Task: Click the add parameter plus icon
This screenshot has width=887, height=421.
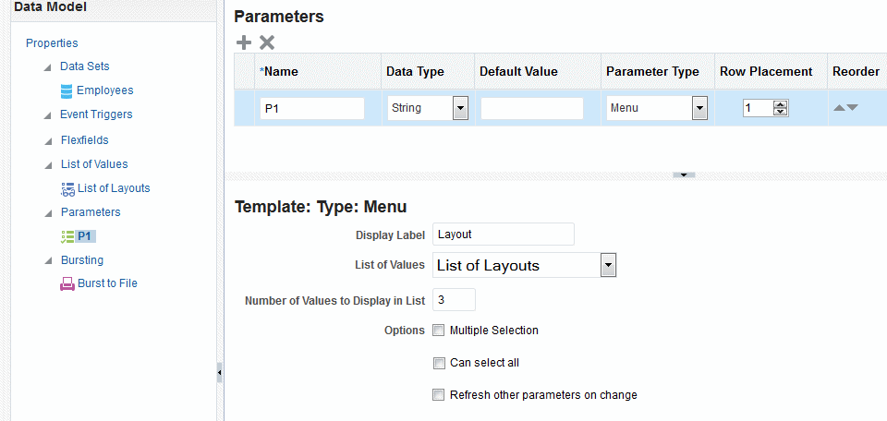Action: tap(244, 42)
